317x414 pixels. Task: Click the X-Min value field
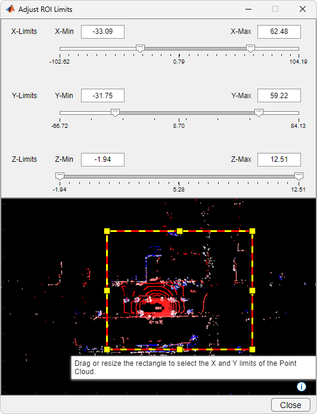(102, 32)
